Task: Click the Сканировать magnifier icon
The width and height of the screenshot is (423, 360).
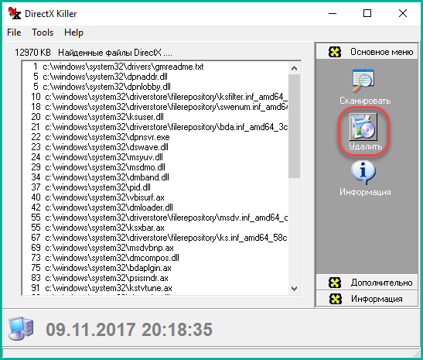Action: pyautogui.click(x=363, y=81)
